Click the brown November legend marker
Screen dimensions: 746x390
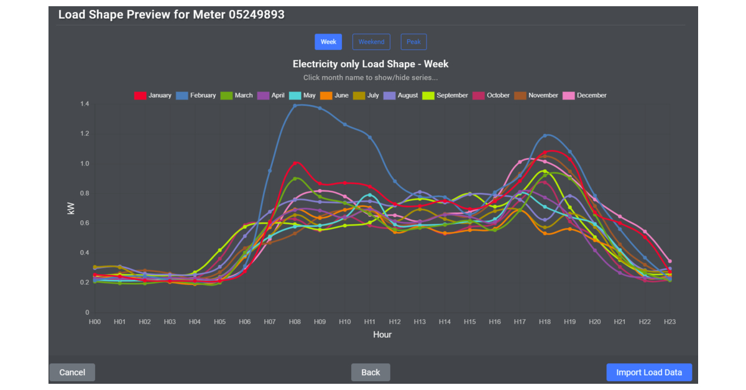click(x=522, y=95)
